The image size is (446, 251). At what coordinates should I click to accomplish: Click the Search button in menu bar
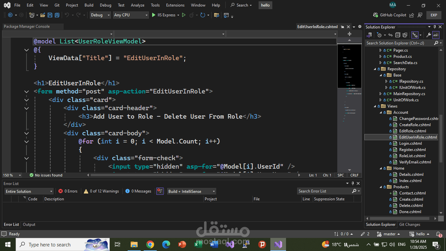point(241,5)
